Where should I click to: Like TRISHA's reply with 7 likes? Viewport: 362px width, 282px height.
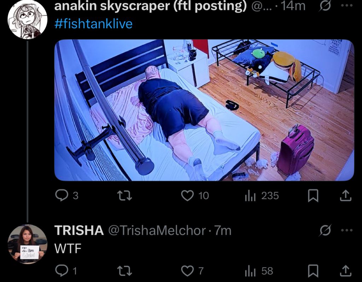click(192, 271)
